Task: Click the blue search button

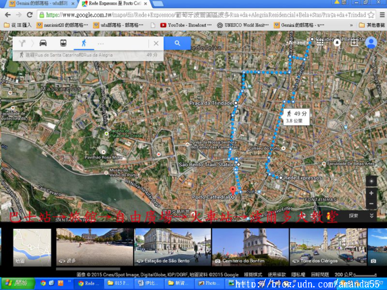Action: (177, 43)
